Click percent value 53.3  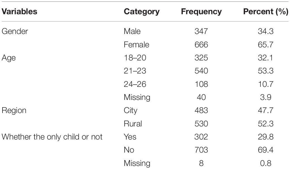click(x=265, y=71)
